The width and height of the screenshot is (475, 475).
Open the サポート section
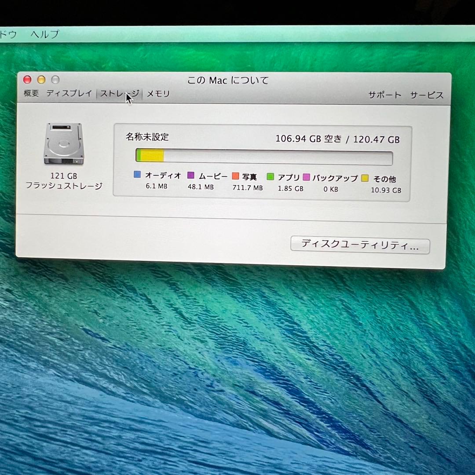(384, 94)
